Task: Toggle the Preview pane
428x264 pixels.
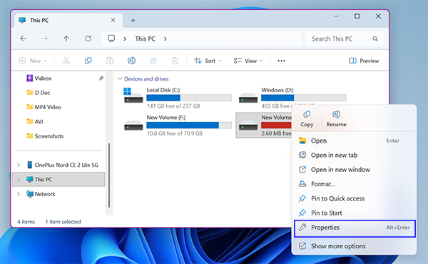Action: (364, 61)
